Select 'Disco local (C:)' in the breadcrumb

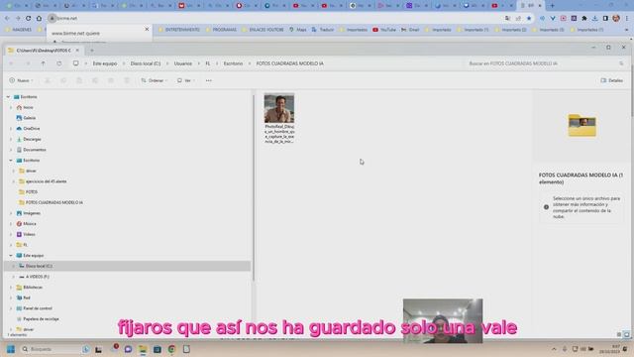(146, 63)
